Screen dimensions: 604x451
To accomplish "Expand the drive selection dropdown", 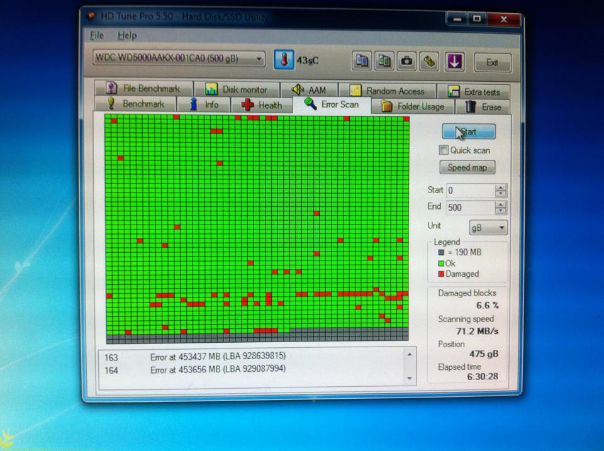I will click(259, 59).
